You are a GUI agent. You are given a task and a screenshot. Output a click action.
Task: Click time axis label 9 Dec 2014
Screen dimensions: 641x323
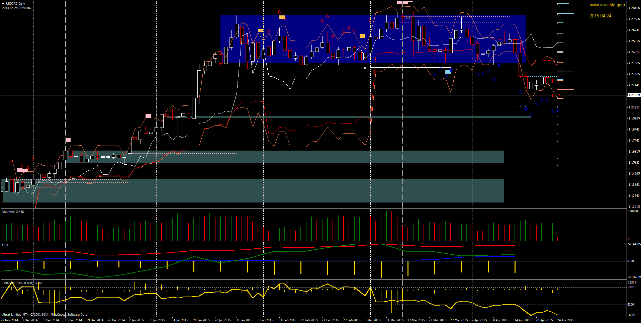coord(51,320)
